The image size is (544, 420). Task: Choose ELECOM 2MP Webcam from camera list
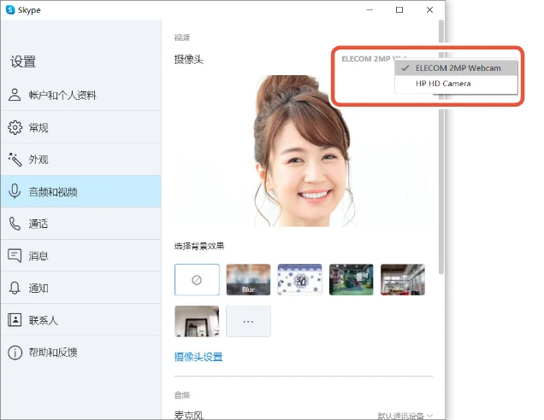click(456, 67)
